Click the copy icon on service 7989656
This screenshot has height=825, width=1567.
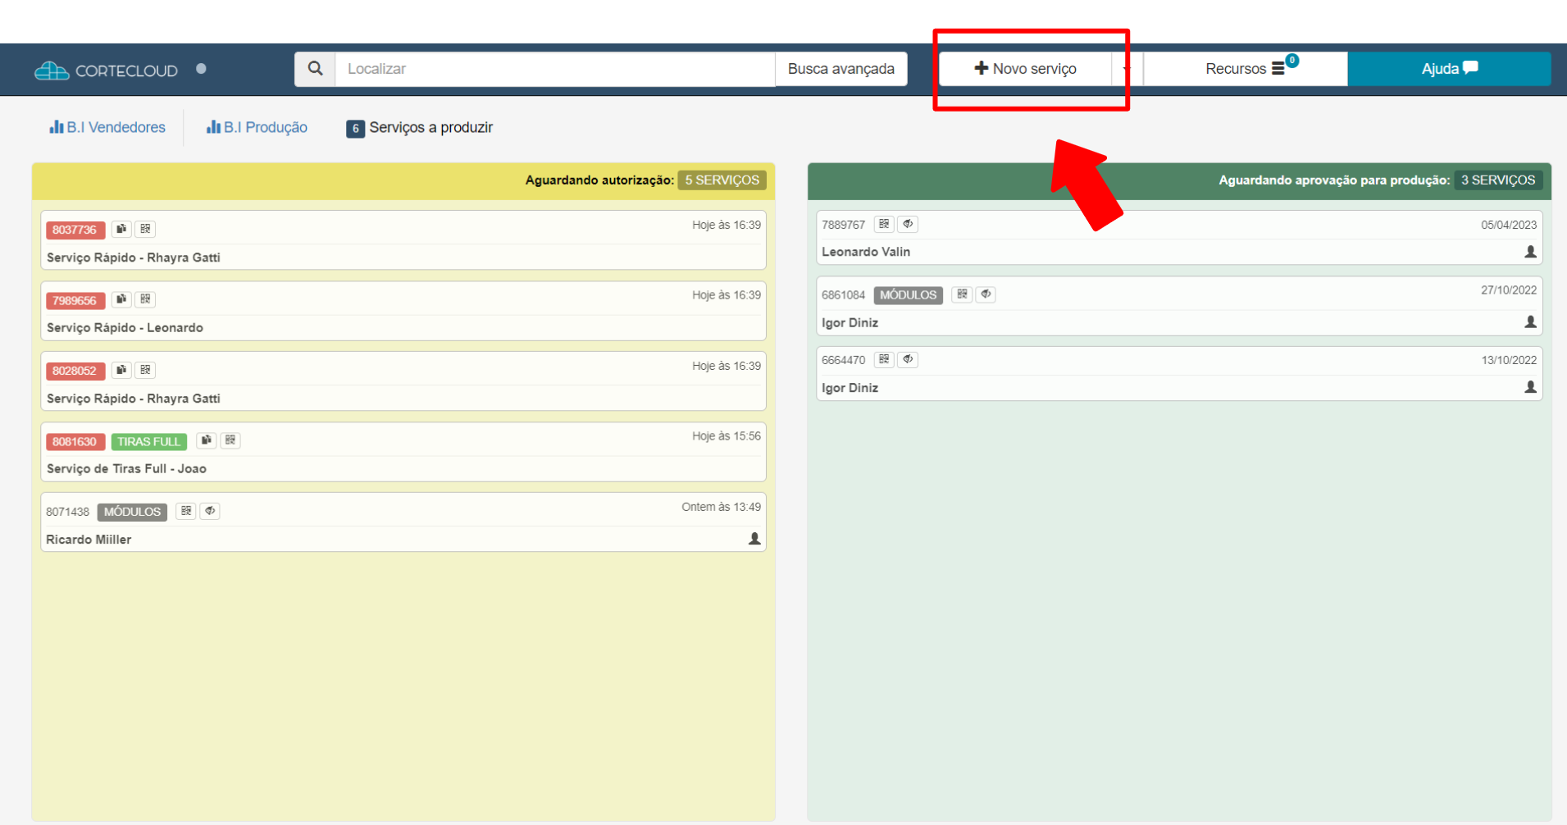point(121,299)
